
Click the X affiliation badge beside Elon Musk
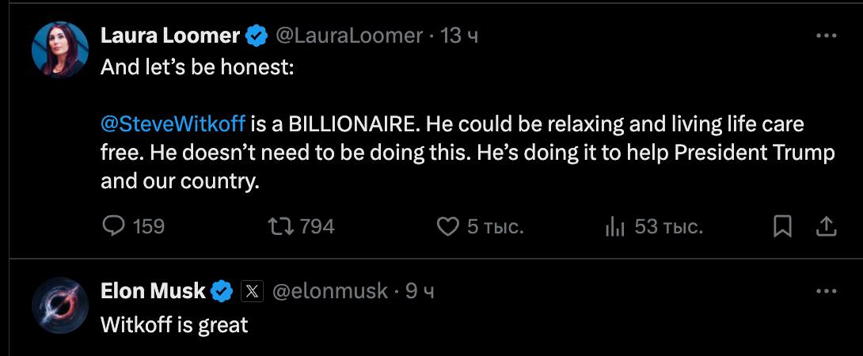251,291
